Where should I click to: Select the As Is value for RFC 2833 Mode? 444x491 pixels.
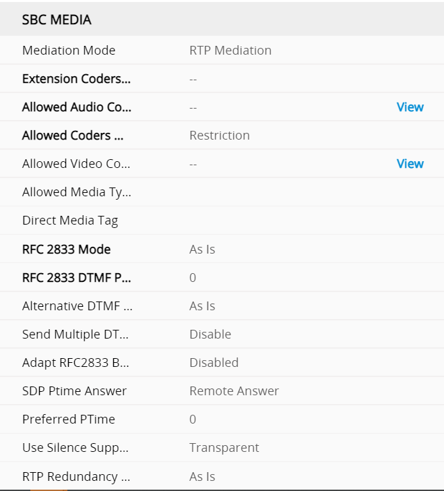pos(202,250)
